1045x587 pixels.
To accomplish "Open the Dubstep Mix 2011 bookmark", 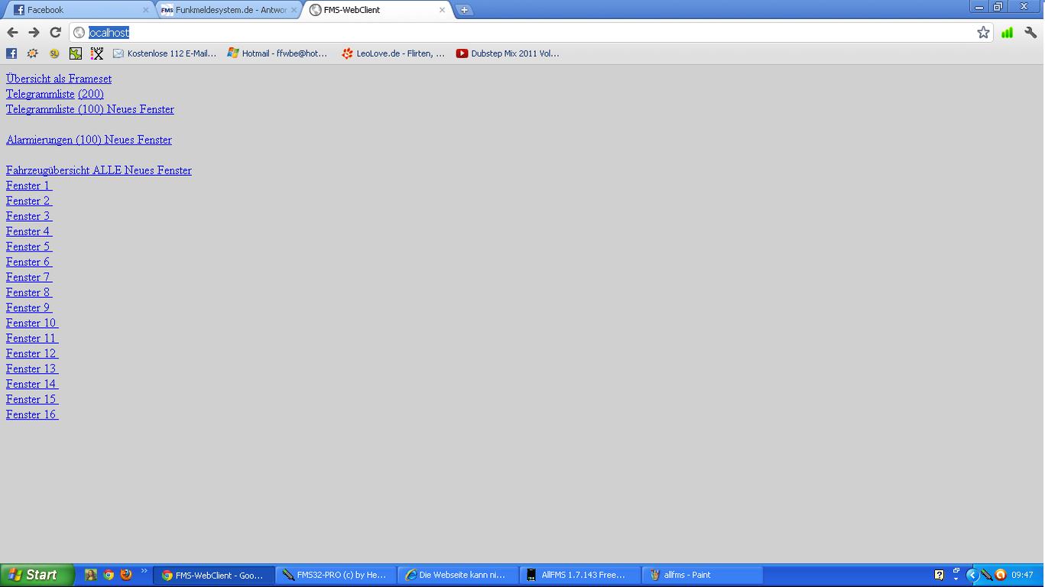I will point(508,54).
